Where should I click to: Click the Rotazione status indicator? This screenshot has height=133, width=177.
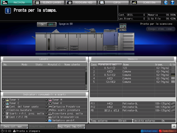click(149, 131)
